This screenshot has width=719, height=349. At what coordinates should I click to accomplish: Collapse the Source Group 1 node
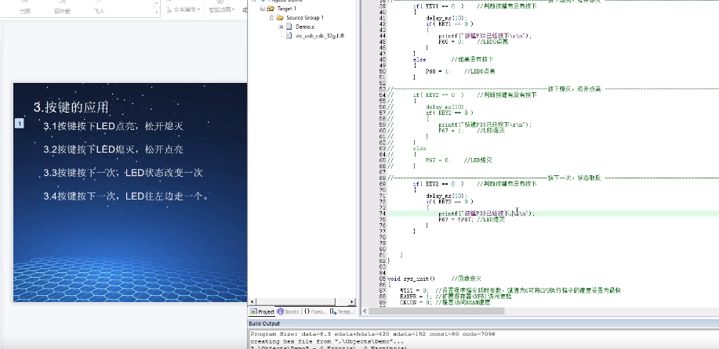[271, 18]
